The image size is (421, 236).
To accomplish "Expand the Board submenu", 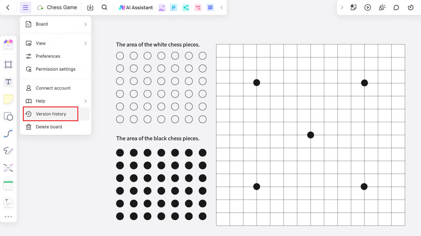I will click(56, 24).
